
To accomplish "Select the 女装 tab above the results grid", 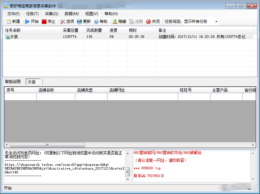I will [33, 82].
